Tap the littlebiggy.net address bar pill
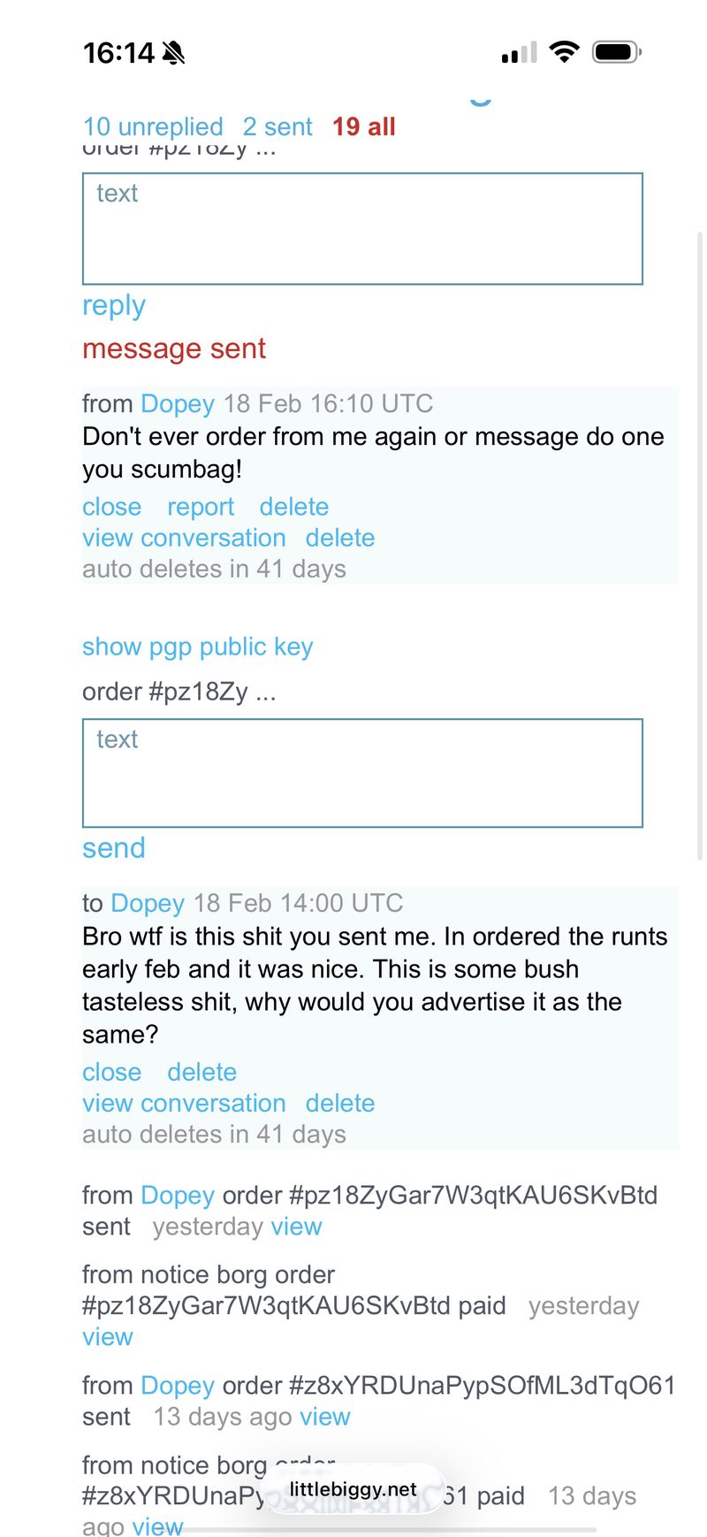 click(353, 1490)
